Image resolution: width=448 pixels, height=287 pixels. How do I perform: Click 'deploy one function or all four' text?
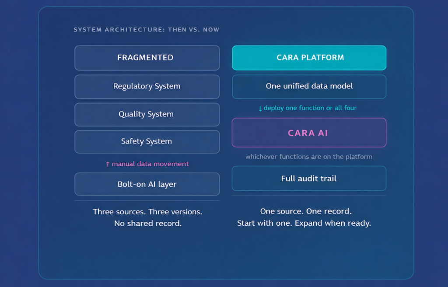tap(310, 108)
